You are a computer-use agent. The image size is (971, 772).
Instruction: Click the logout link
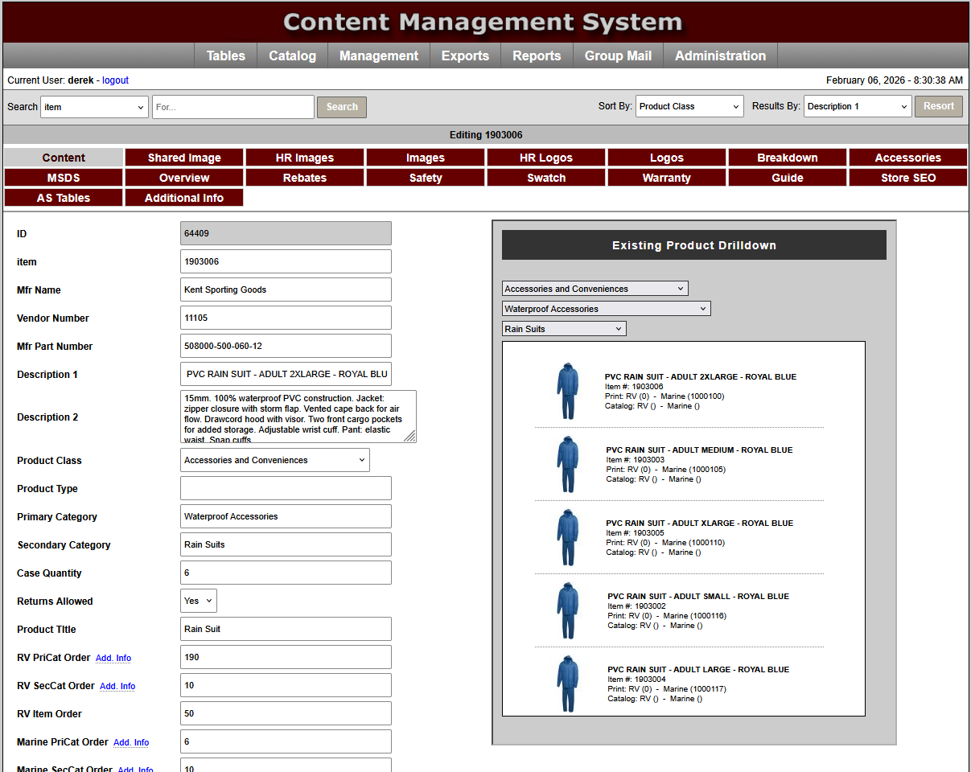[x=115, y=80]
